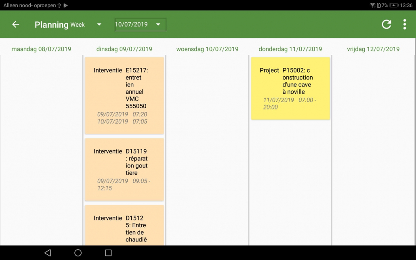
Task: Tap the Android recent apps square
Action: click(108, 253)
